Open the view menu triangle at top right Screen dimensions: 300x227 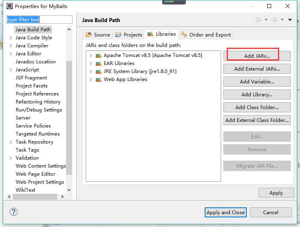290,20
